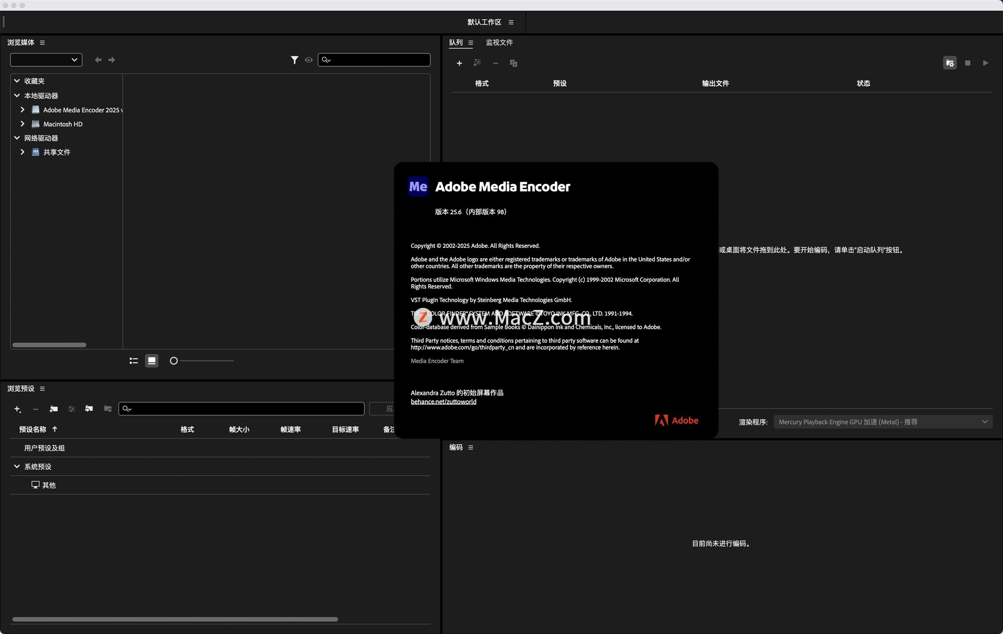
Task: Collapse the 系统预设 preset group
Action: click(17, 466)
